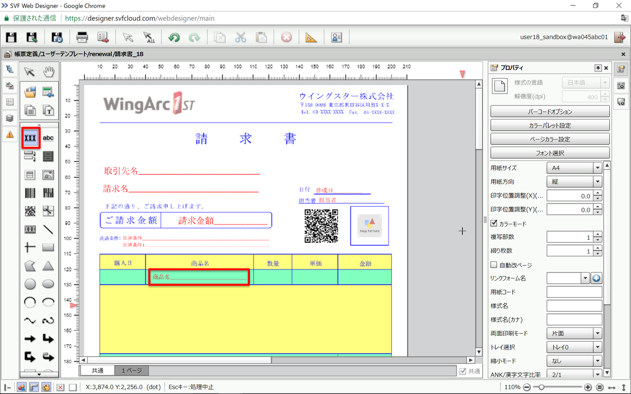The height and width of the screenshot is (394, 631).
Task: Select the XXX field tool
Action: coord(31,138)
